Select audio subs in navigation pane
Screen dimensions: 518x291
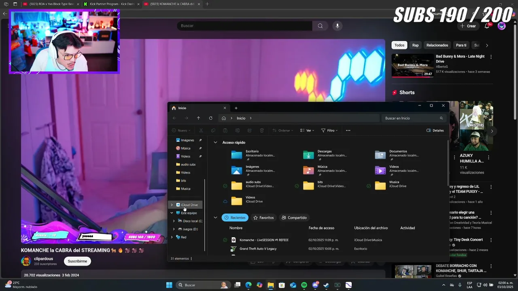pos(188,164)
